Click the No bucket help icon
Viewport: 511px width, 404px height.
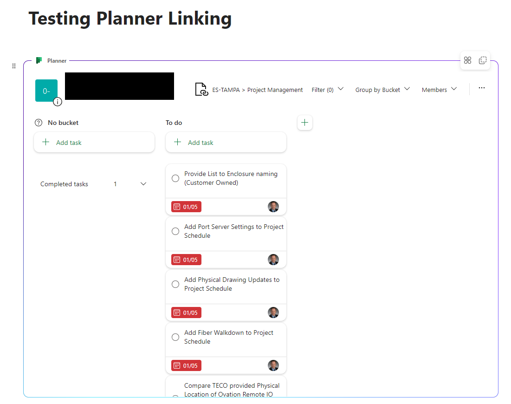pos(39,123)
